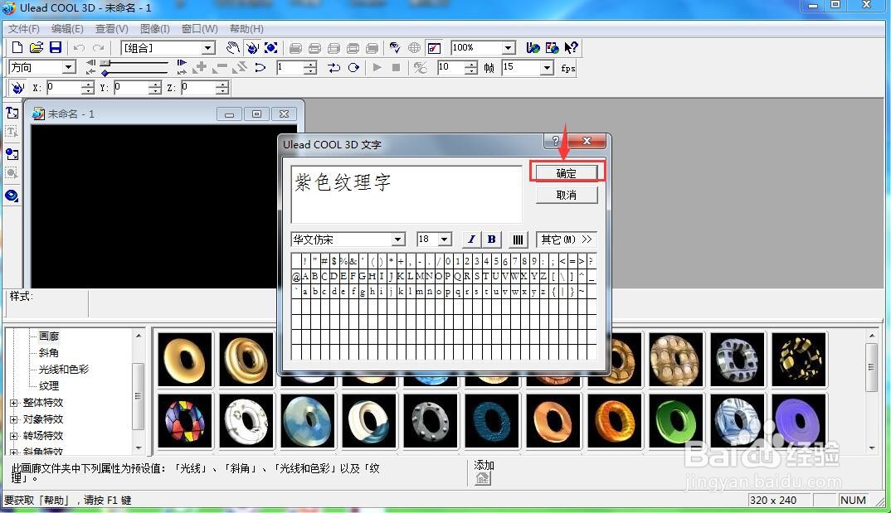Screen dimensions: 891x513
Task: Click the Insert Graphic tool icon
Action: point(12,154)
